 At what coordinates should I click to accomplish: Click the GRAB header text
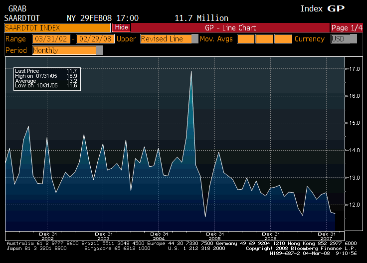pyautogui.click(x=17, y=8)
